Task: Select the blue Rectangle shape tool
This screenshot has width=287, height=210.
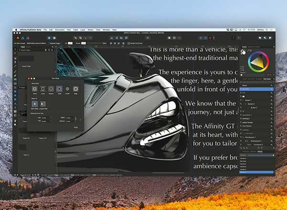Action: click(x=15, y=92)
